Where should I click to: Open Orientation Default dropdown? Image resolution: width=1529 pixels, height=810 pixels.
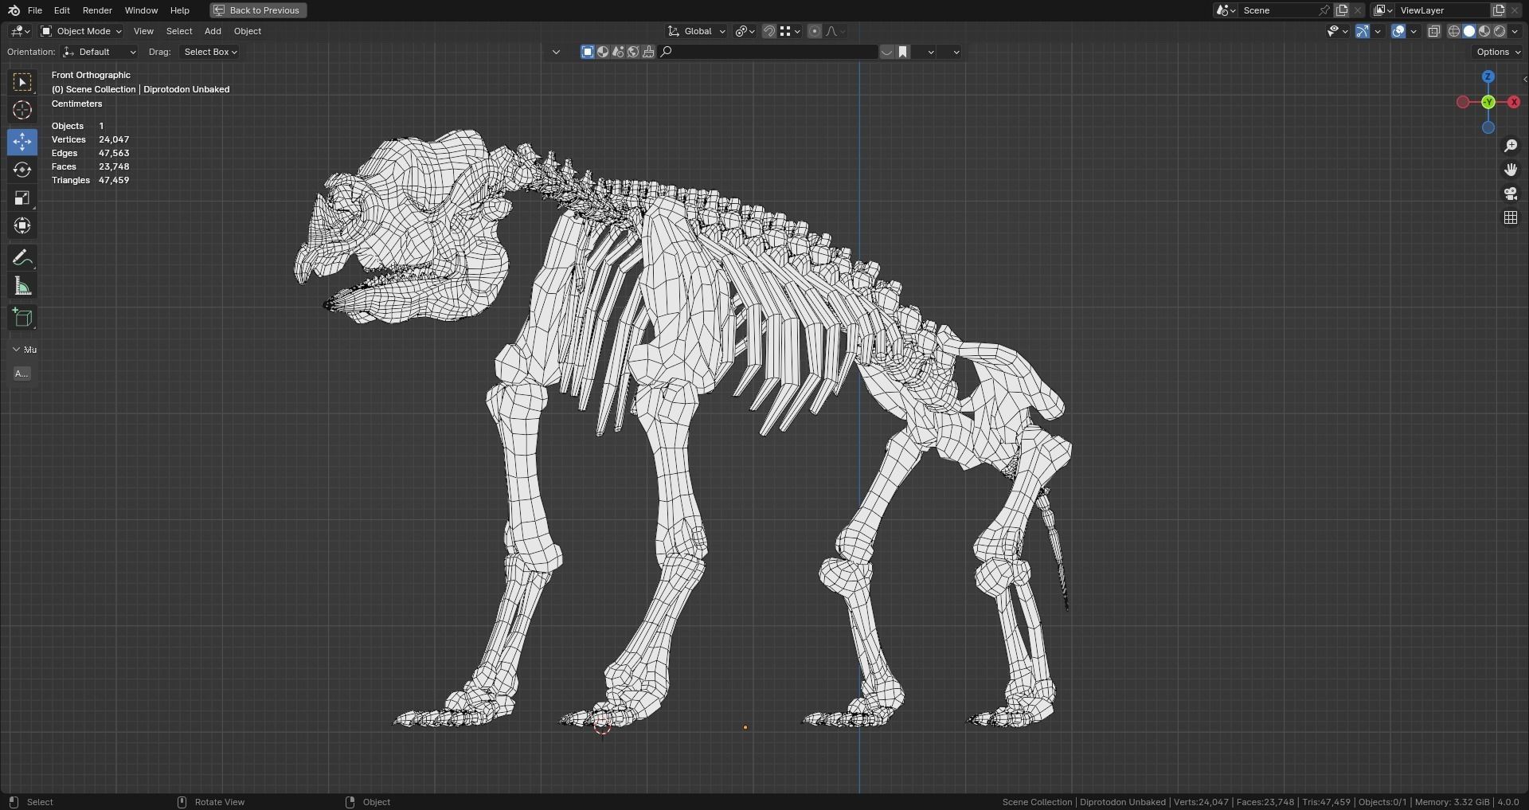tap(100, 52)
